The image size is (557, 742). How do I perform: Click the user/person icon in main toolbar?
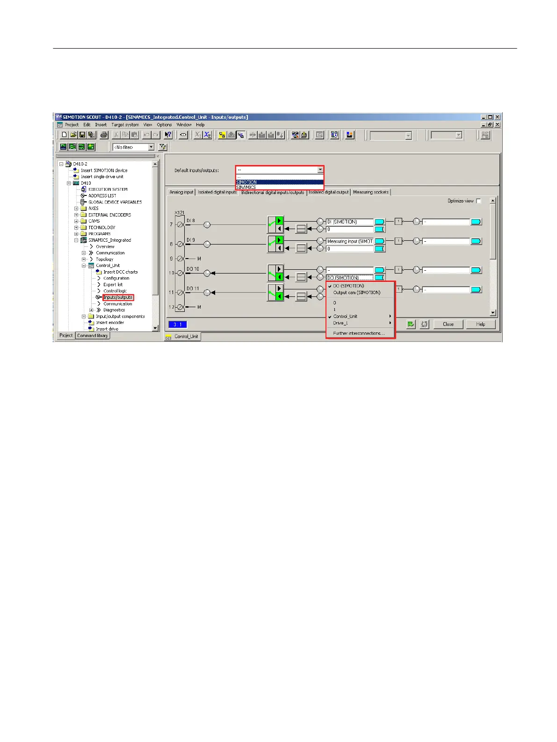(x=349, y=135)
